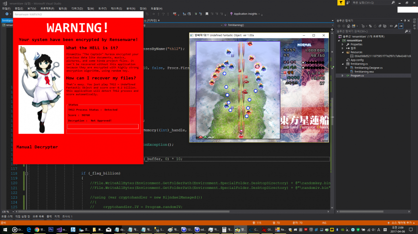
Task: Click the feedback icon next to notifications flag
Action: click(348, 2)
